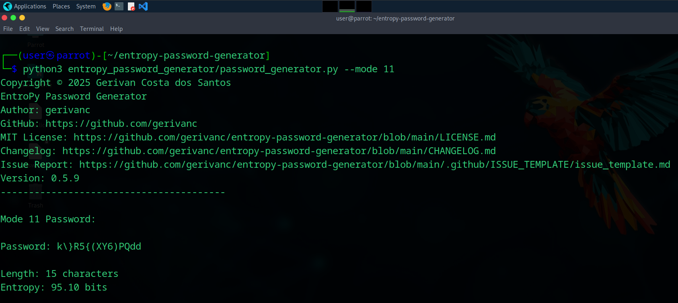Open the terminal File menu
This screenshot has width=678, height=303.
[8, 28]
